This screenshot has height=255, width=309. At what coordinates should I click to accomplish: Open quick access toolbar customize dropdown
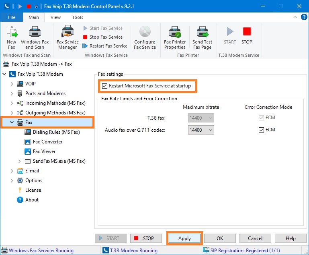[36, 7]
